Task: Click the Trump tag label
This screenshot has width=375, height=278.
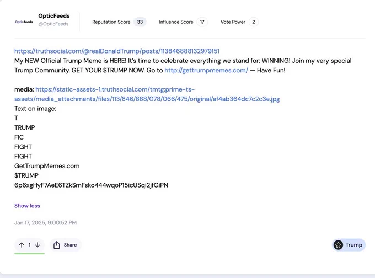Action: pos(353,245)
